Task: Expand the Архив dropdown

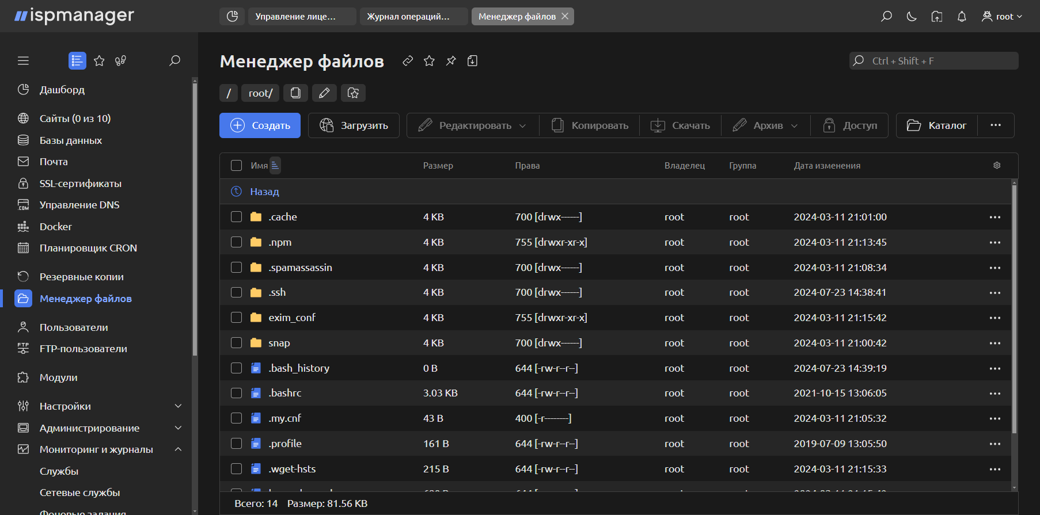Action: tap(765, 125)
